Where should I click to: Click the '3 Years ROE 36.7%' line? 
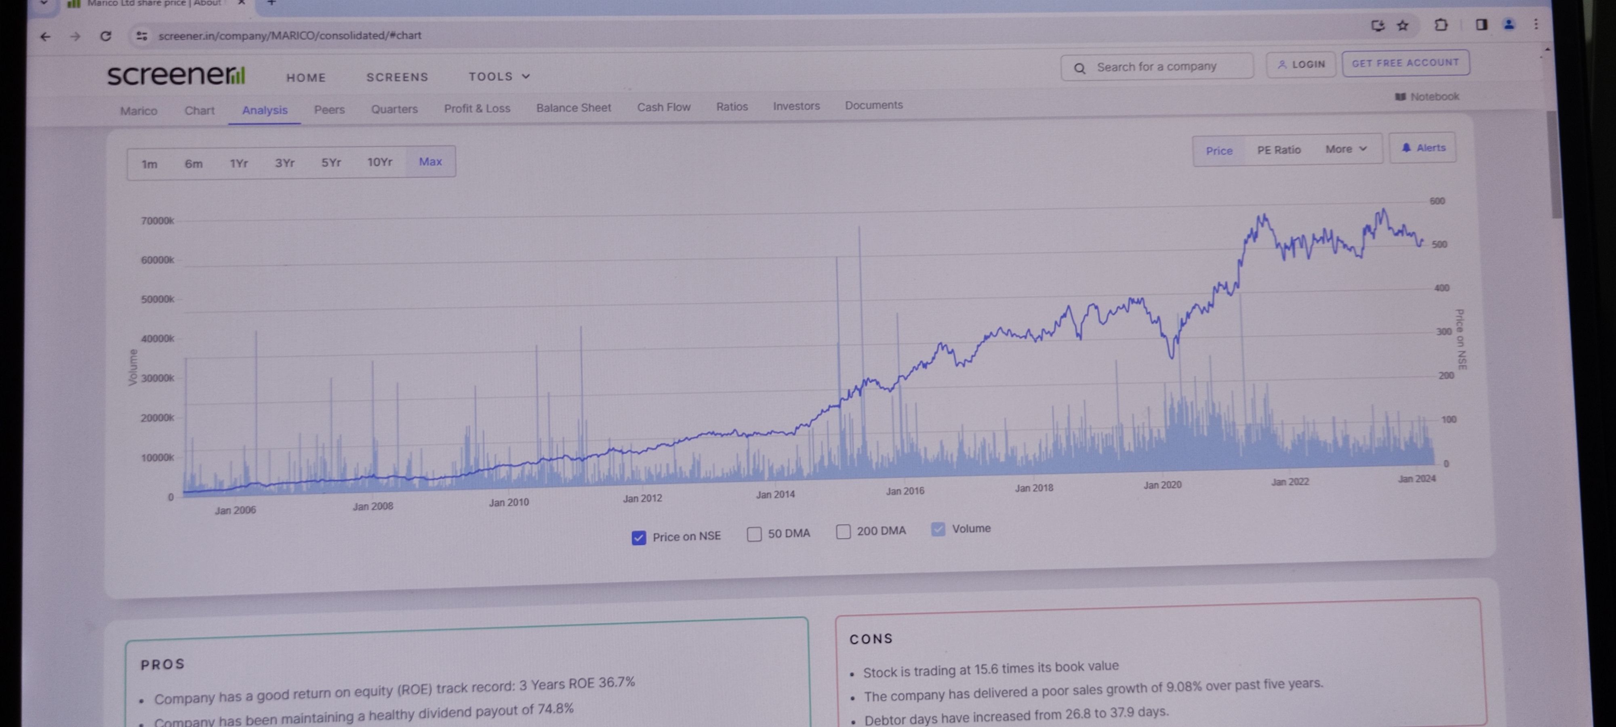395,690
